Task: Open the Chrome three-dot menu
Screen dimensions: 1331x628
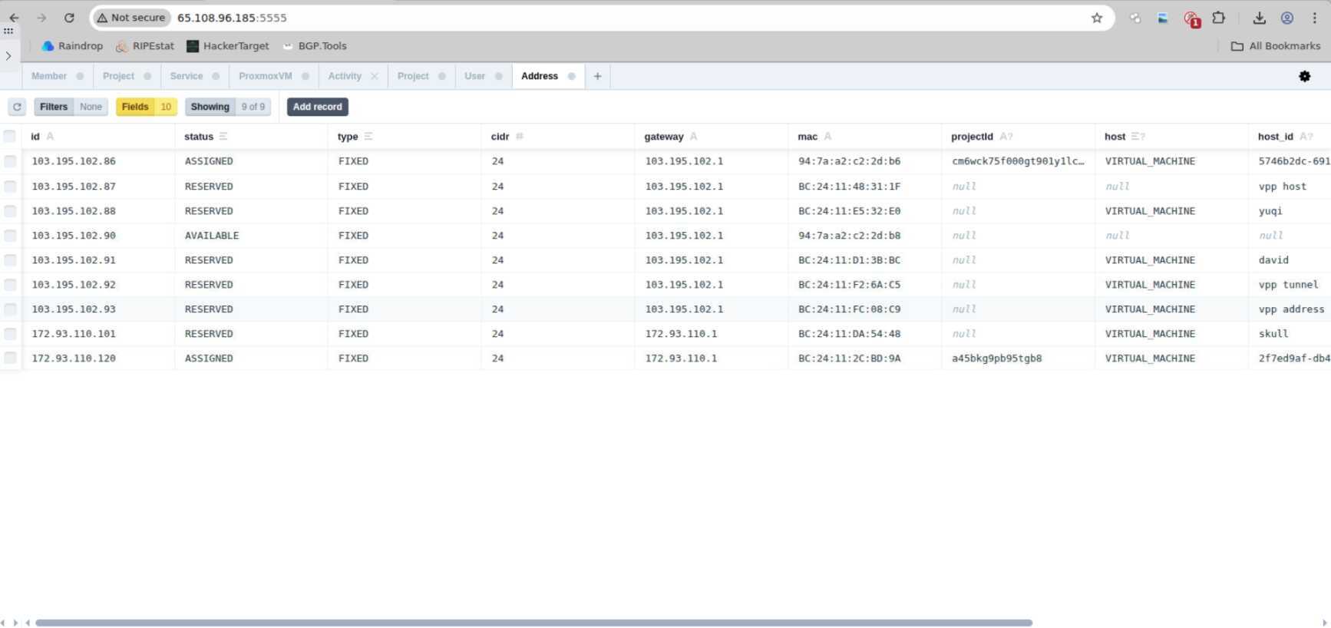Action: 1314,18
